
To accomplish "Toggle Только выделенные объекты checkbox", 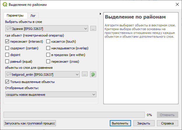I will point(7,82).
